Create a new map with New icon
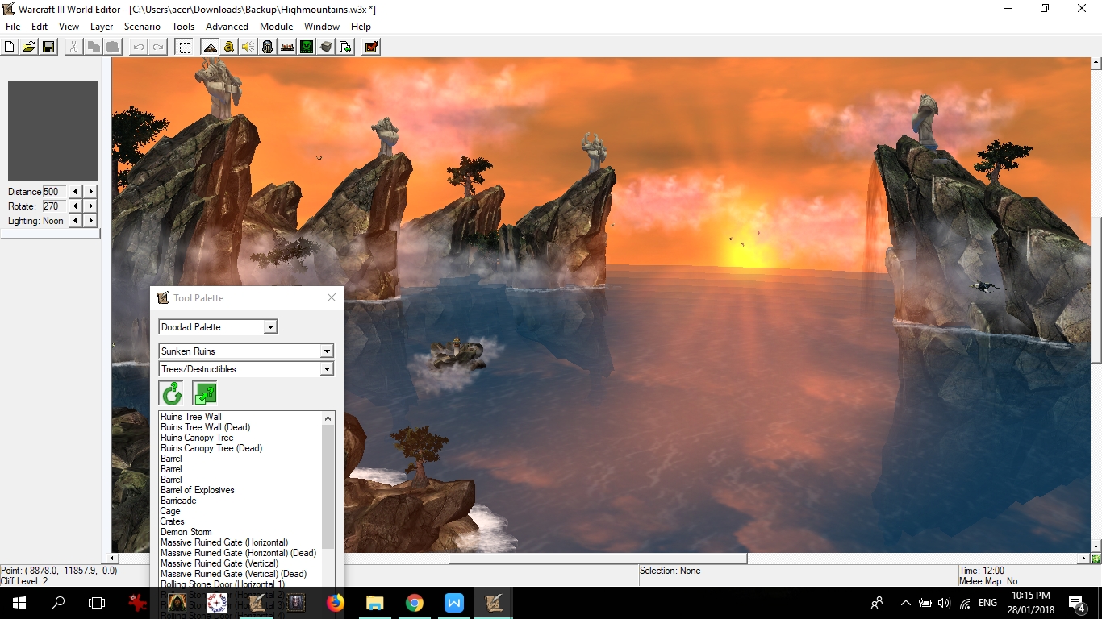The width and height of the screenshot is (1102, 619). coord(10,47)
